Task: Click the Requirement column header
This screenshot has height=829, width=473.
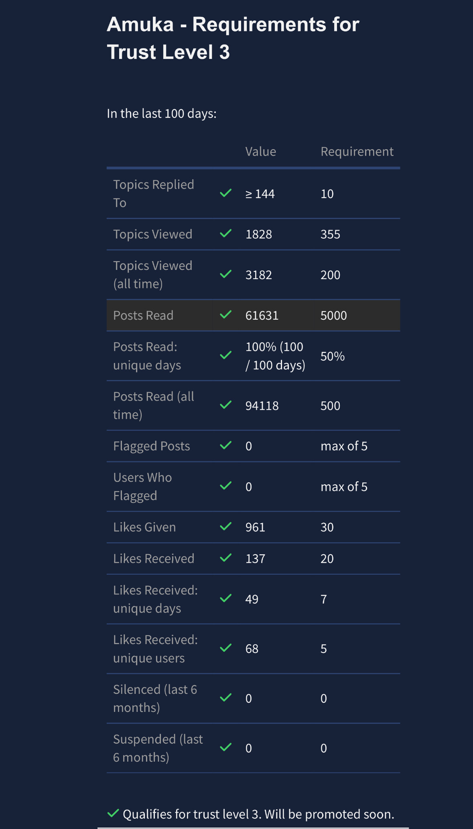Action: [357, 152]
